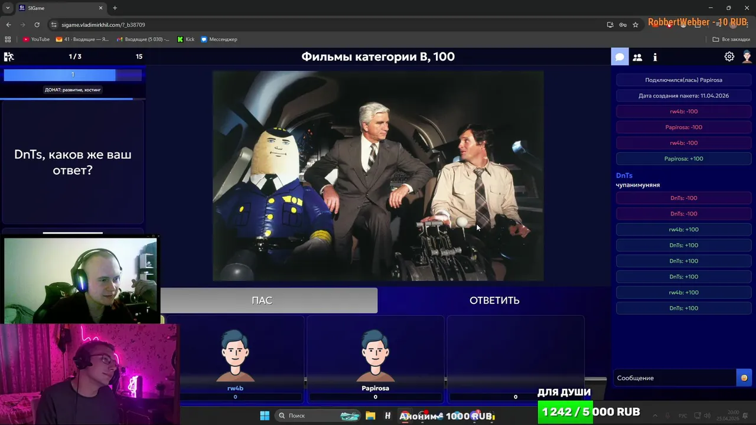The height and width of the screenshot is (425, 756).
Task: Open the game info icon
Action: [x=655, y=57]
